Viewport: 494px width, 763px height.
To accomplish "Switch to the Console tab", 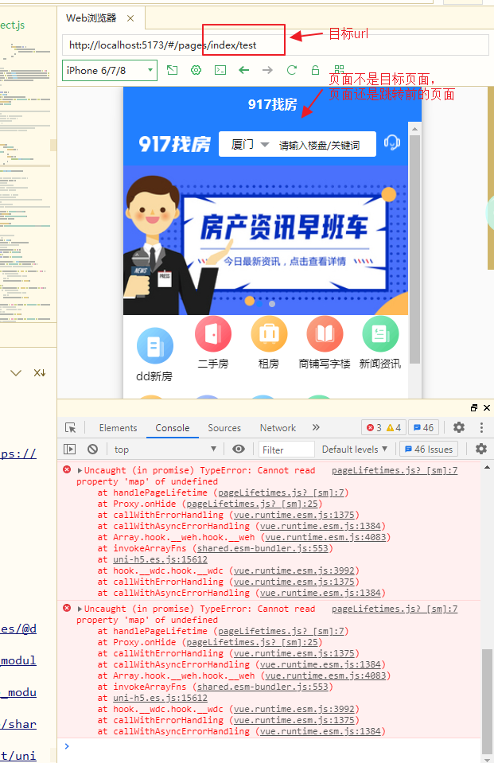I will 173,428.
